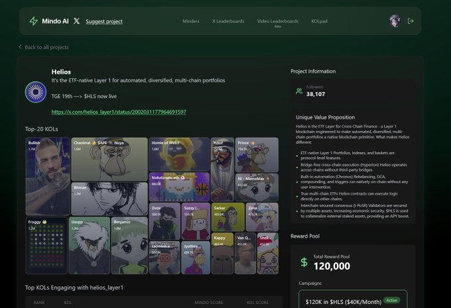Open Bullish KOL tile
The image size is (451, 308).
48,176
